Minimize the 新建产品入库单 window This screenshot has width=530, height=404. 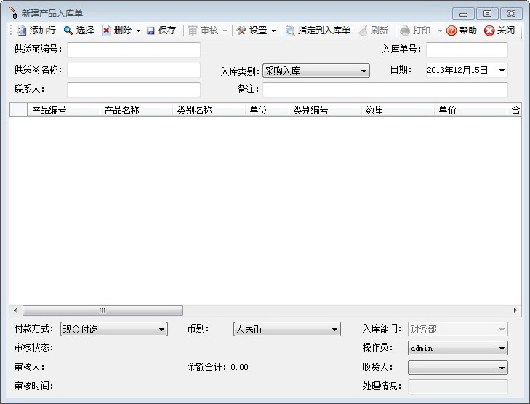point(463,14)
